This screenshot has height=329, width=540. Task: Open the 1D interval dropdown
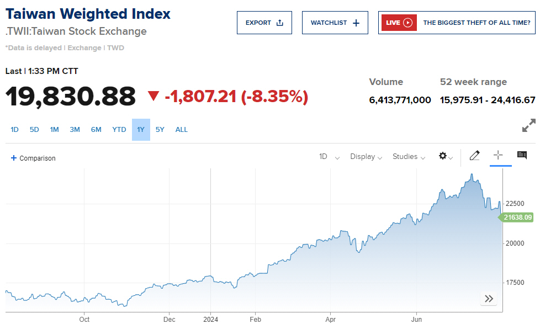click(x=329, y=157)
